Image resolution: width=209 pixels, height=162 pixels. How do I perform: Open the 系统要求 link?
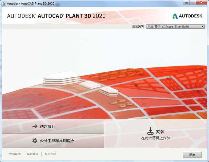pyautogui.click(x=33, y=154)
